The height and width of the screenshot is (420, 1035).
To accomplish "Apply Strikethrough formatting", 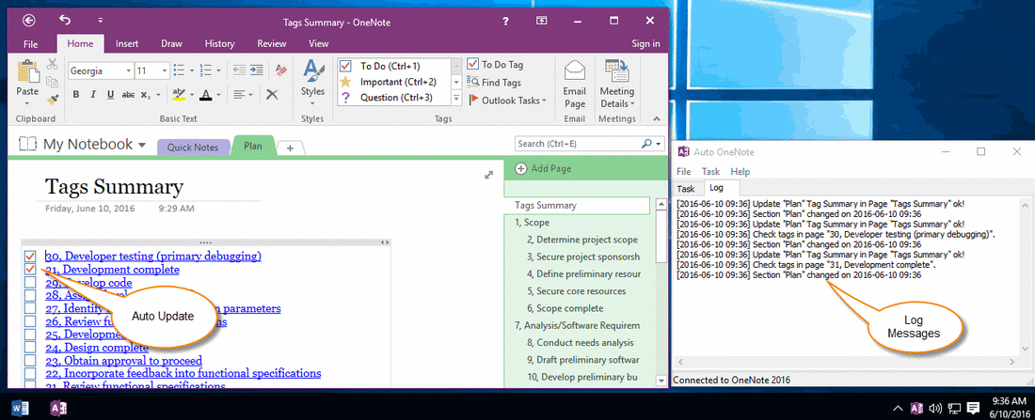I will 129,95.
